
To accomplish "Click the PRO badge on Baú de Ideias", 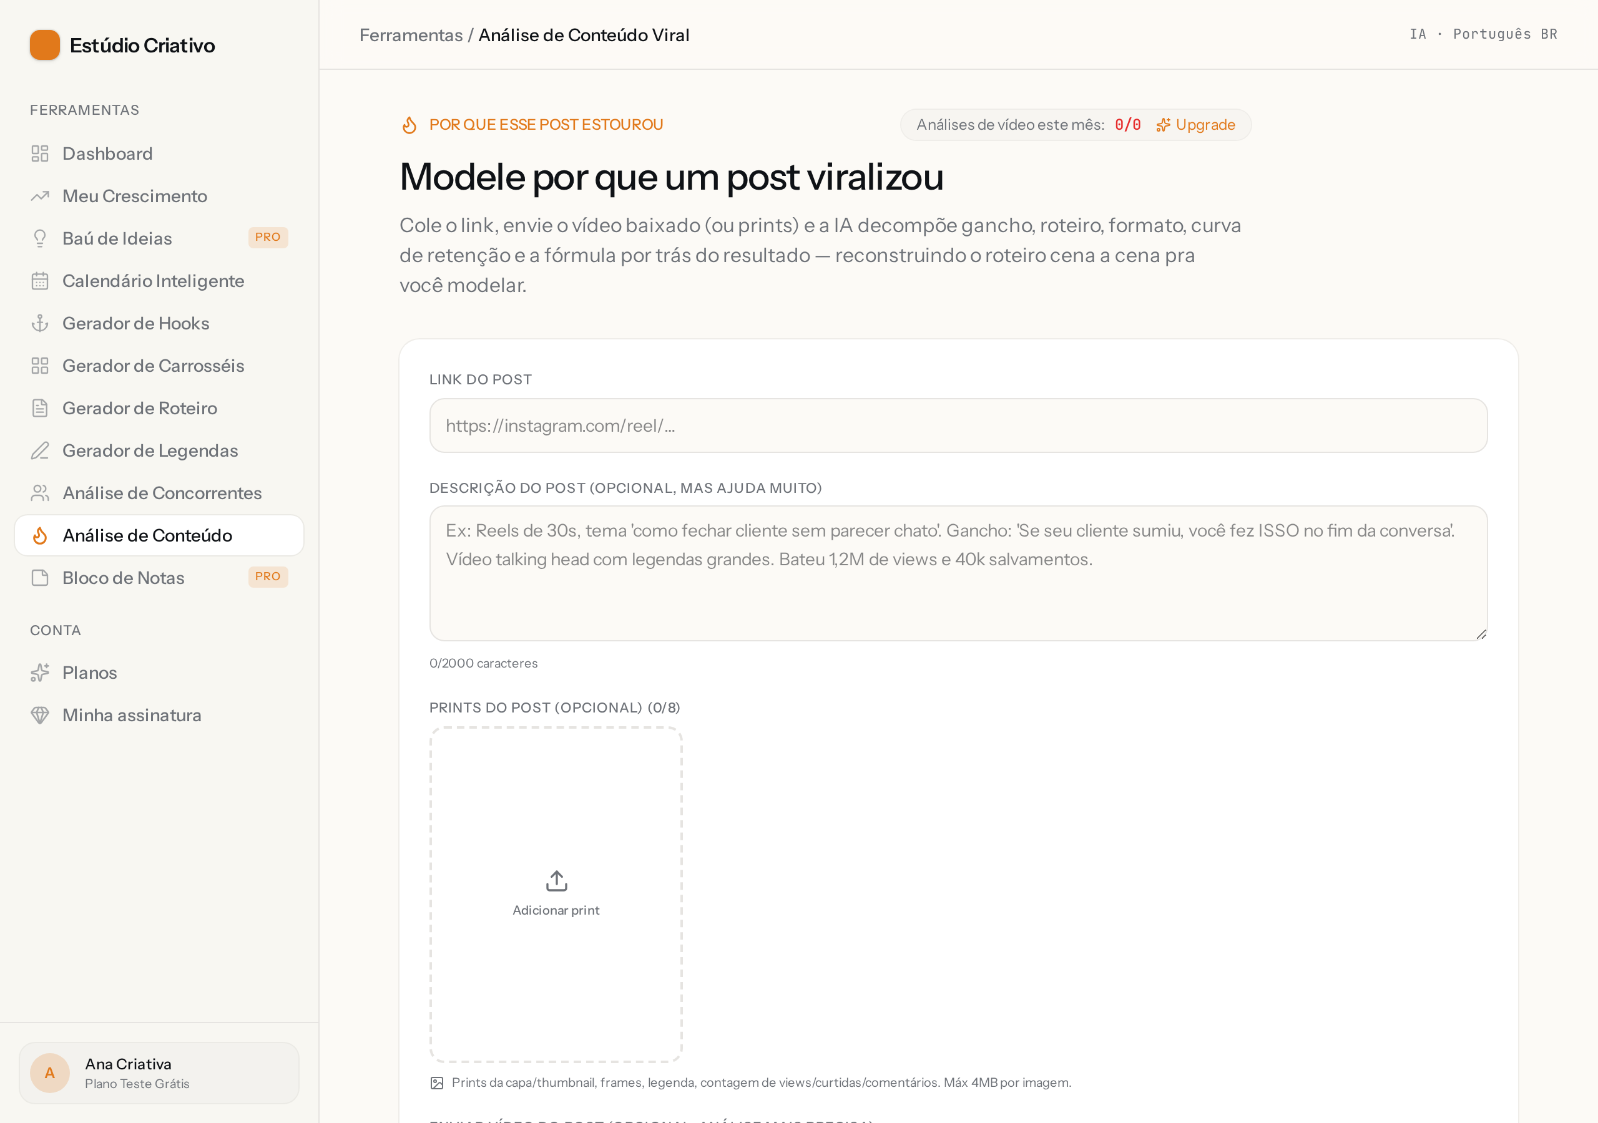I will click(x=268, y=238).
